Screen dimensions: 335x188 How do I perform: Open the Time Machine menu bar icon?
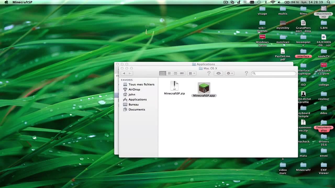pos(259,2)
